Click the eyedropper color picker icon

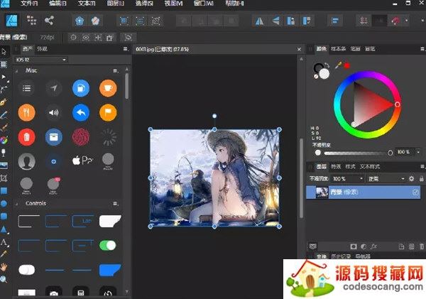pos(339,65)
